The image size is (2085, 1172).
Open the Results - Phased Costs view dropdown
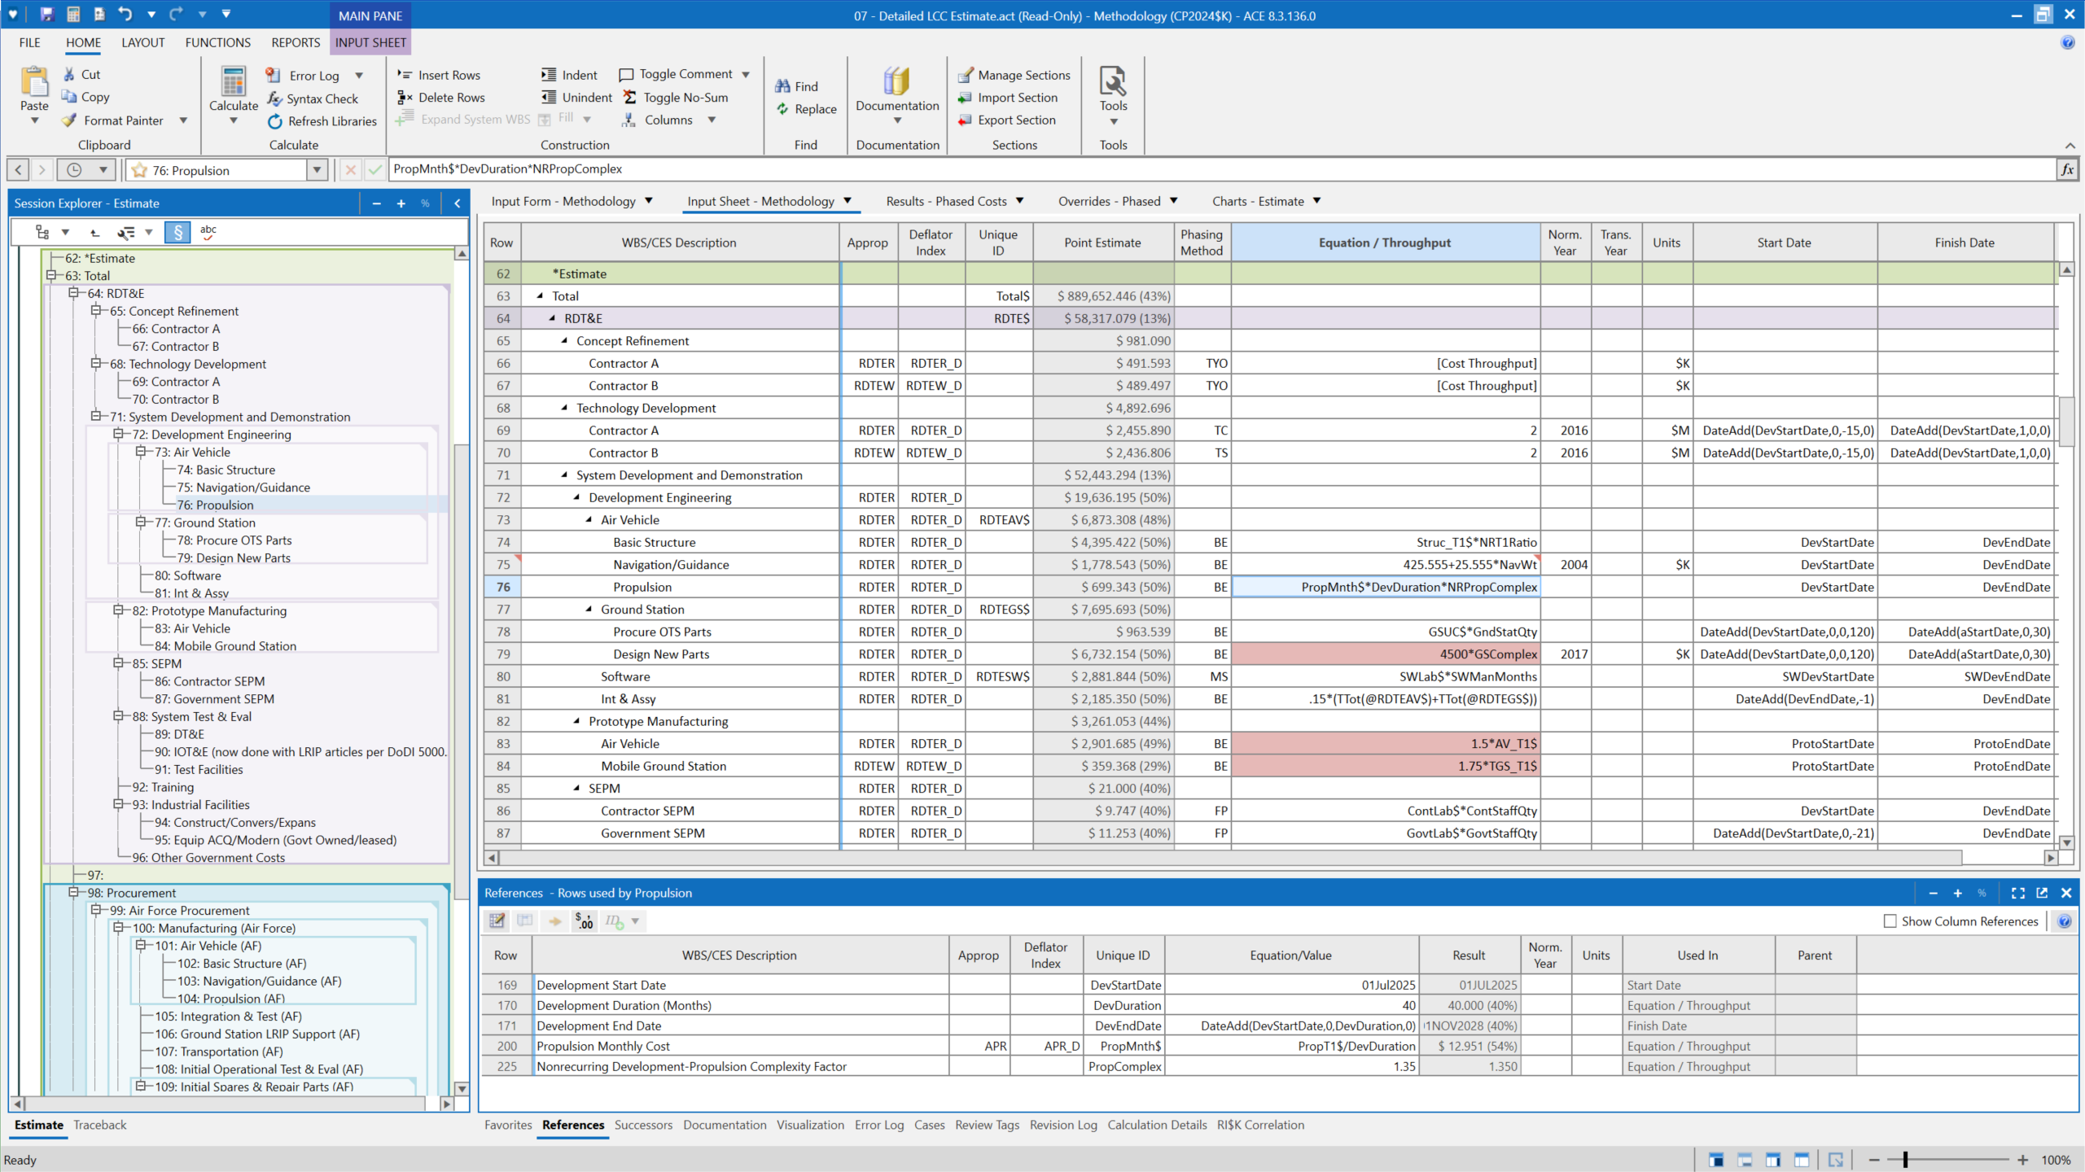click(1019, 201)
